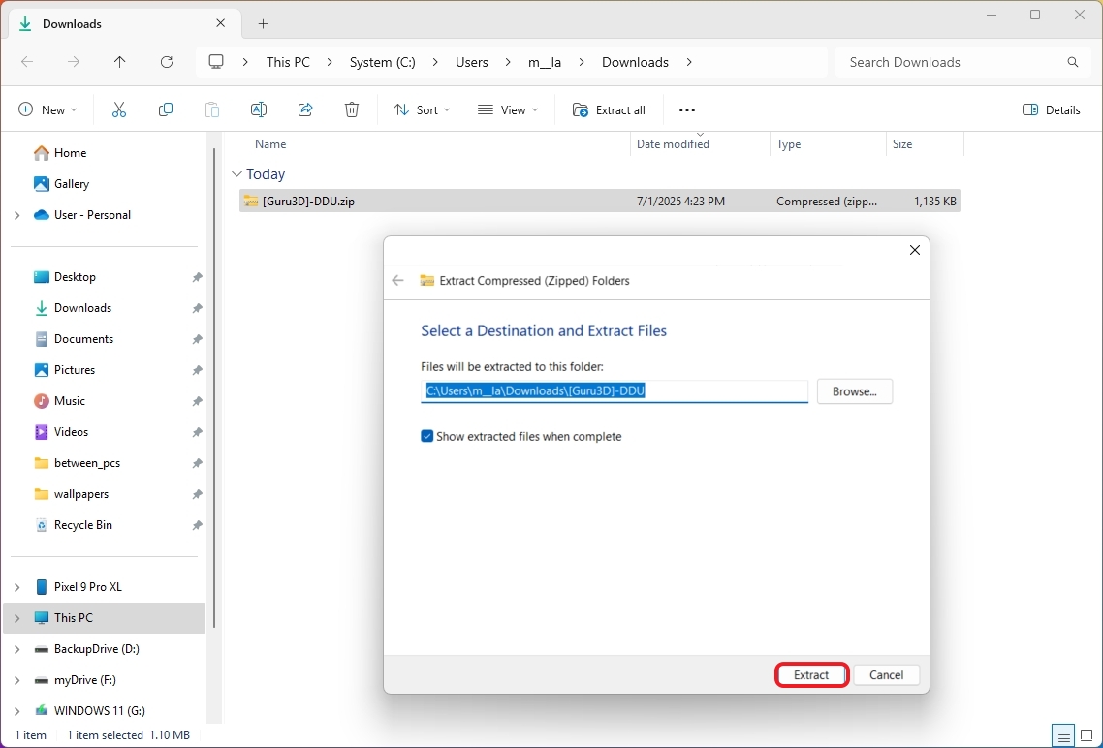This screenshot has width=1103, height=748.
Task: Click the Share icon in toolbar
Action: 305,109
